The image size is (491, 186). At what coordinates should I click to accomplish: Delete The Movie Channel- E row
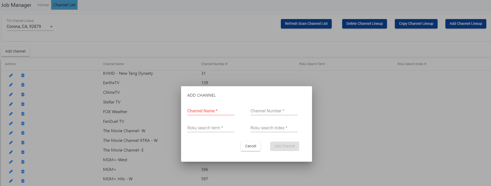pyautogui.click(x=23, y=152)
